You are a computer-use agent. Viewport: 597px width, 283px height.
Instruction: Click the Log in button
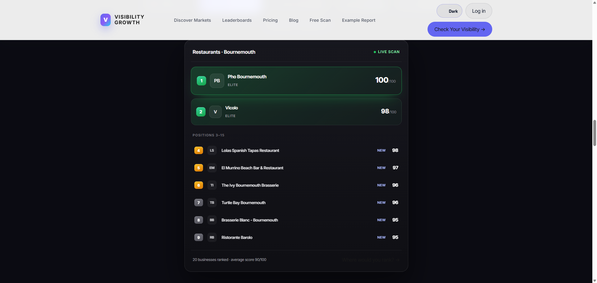coord(479,11)
